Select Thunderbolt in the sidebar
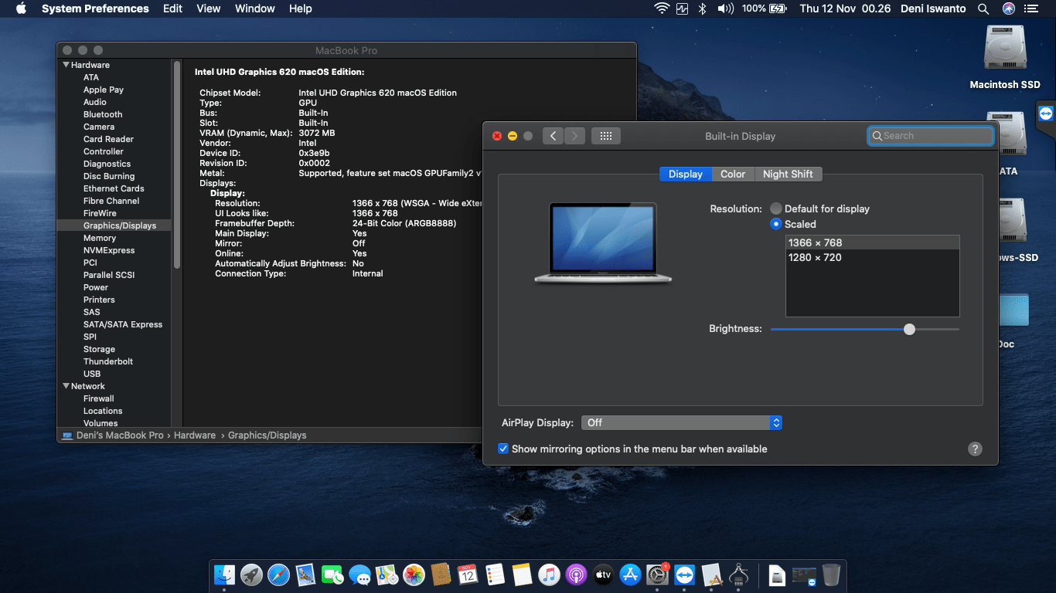This screenshot has height=593, width=1056. point(108,361)
